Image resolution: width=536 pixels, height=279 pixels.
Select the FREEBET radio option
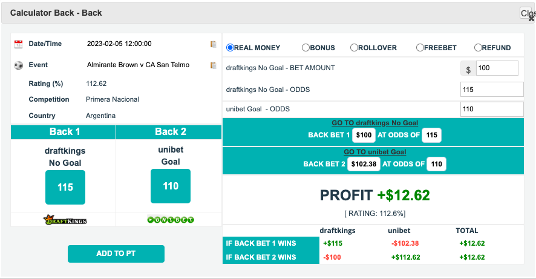(x=420, y=48)
